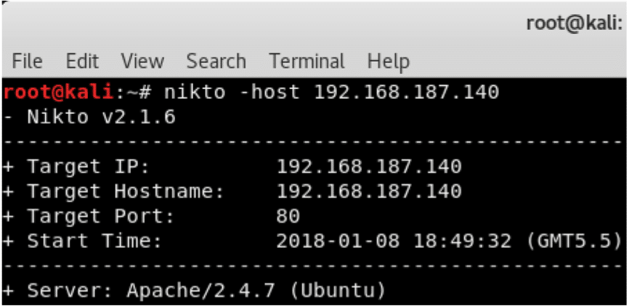Screen dimensions: 629x306
Task: Click the Target Hostname label
Action: [x=125, y=191]
